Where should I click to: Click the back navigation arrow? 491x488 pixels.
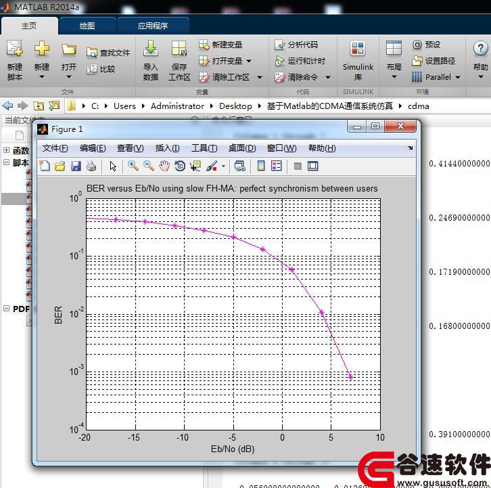[x=7, y=106]
